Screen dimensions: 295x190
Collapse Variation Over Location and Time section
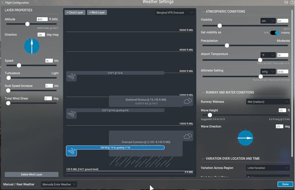coord(203,159)
